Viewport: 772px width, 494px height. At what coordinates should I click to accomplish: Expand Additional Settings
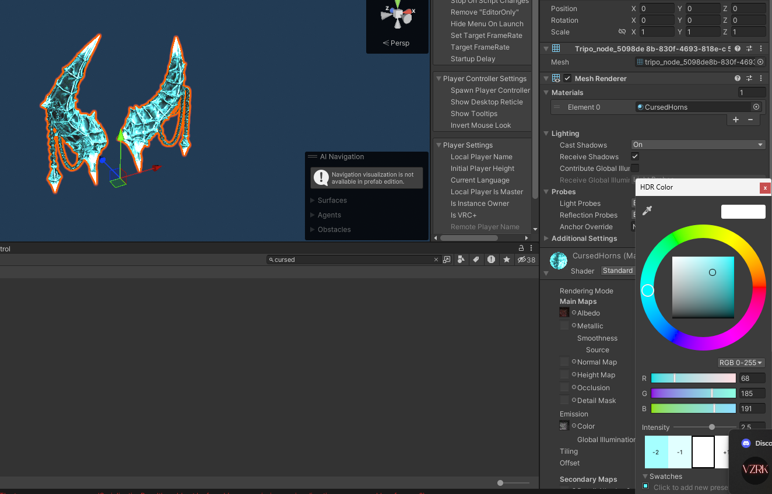click(546, 239)
